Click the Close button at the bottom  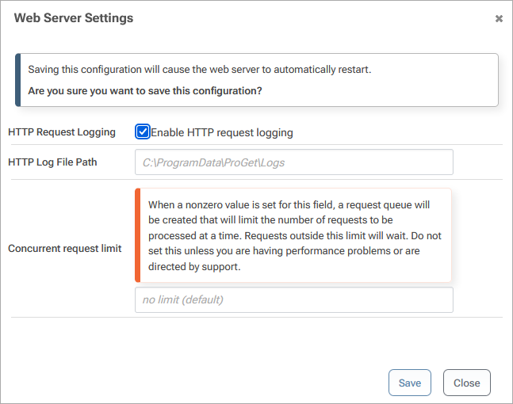(x=466, y=383)
